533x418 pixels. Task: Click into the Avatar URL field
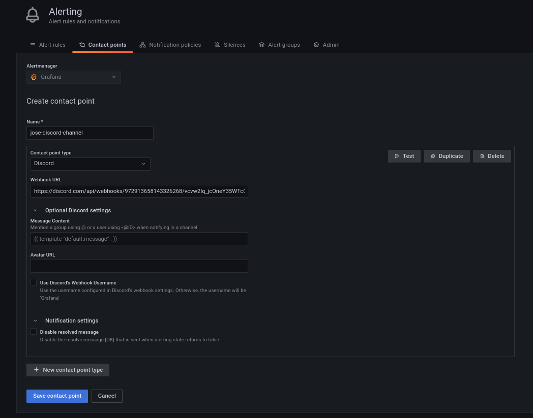tap(139, 266)
